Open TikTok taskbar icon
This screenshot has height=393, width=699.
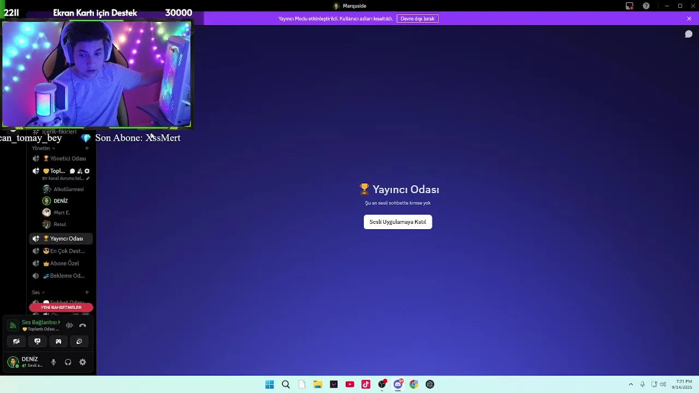(x=366, y=384)
